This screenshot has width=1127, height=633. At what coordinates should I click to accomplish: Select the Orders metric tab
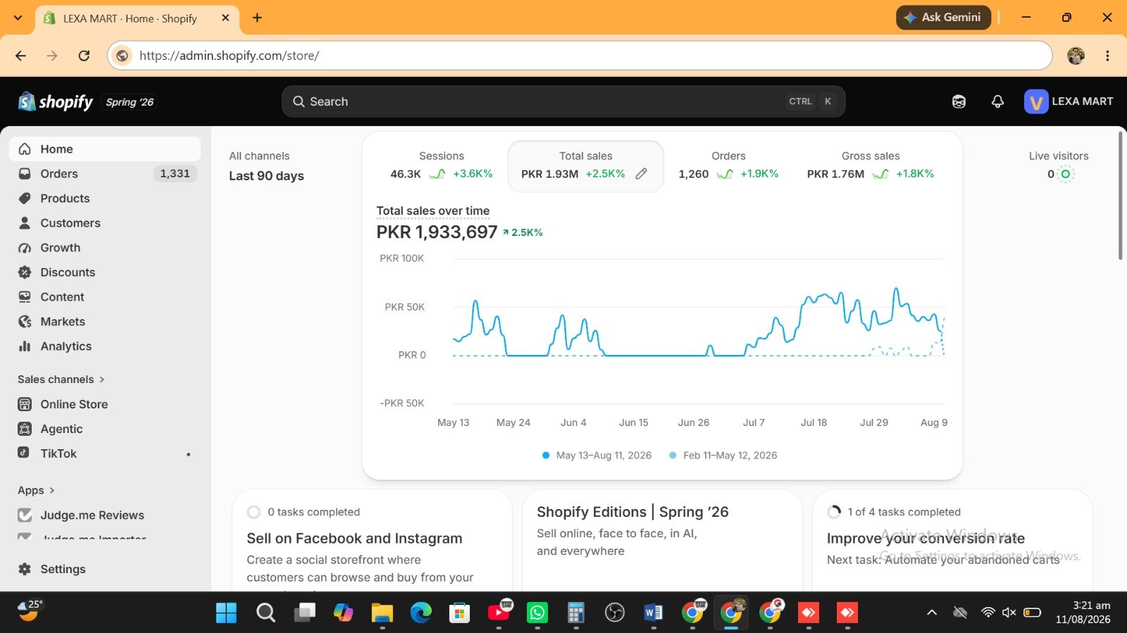point(728,165)
